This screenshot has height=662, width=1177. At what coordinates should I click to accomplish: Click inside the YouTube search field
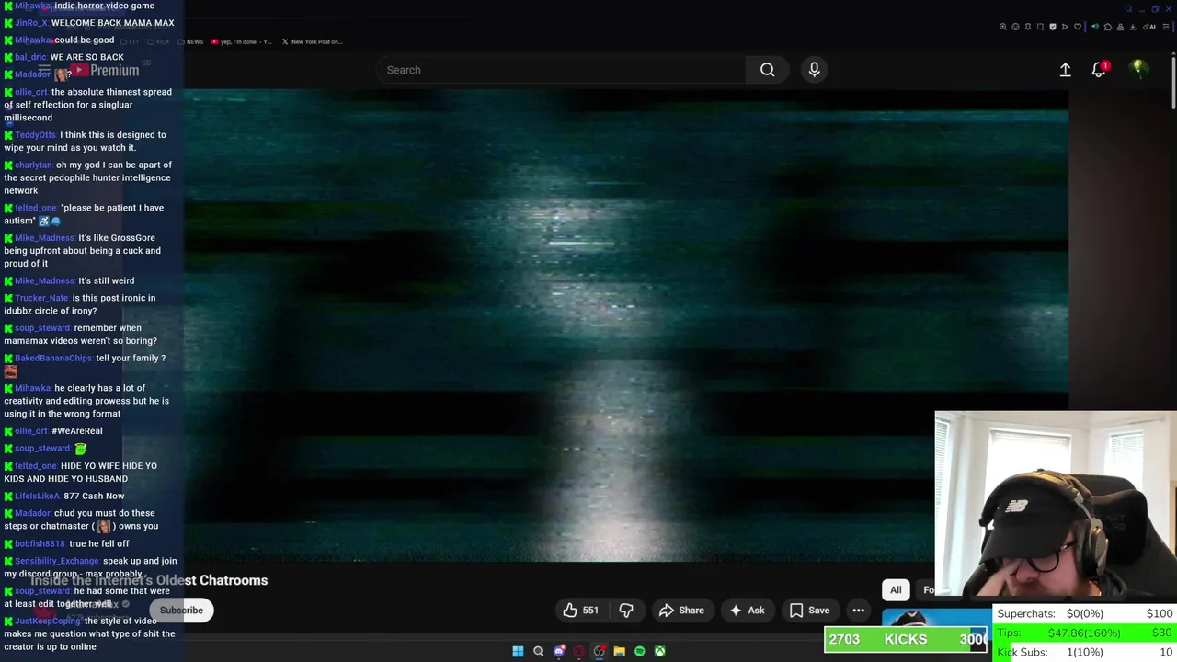pyautogui.click(x=561, y=70)
